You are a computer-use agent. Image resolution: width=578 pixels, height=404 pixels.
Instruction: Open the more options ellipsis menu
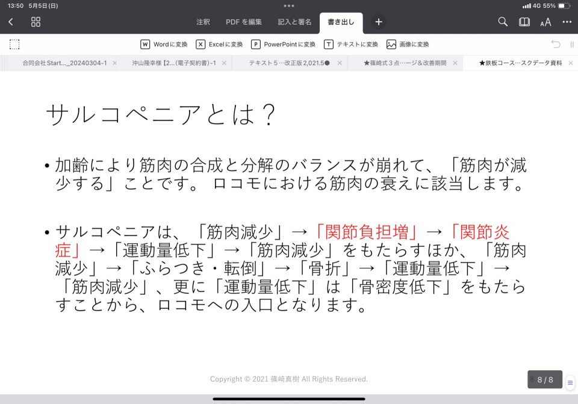[567, 22]
